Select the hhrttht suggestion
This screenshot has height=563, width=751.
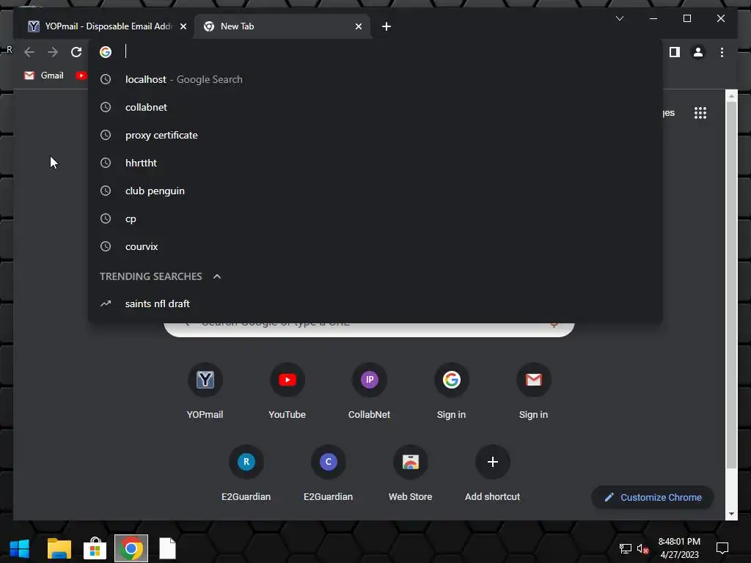click(x=375, y=163)
